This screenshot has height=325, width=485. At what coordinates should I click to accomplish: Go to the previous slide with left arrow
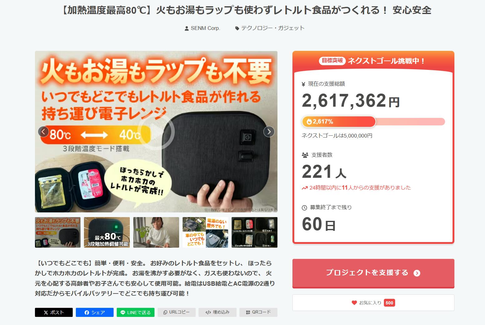43,132
